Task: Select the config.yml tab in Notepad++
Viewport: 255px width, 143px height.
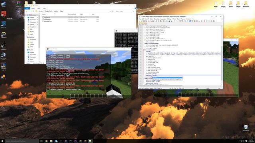Action: (x=143, y=24)
